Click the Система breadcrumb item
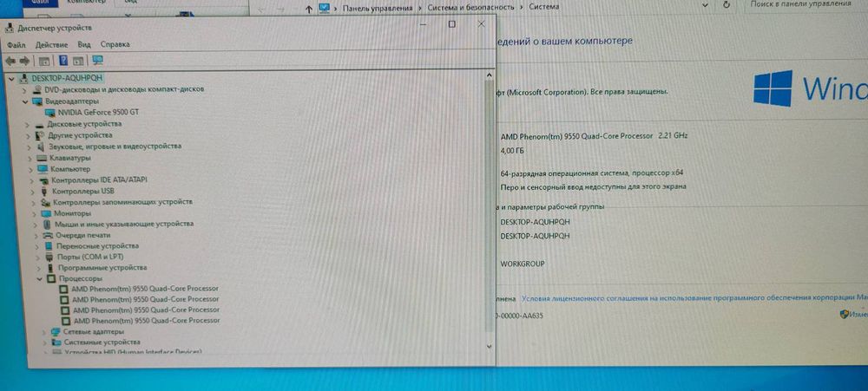868x391 pixels. click(543, 7)
